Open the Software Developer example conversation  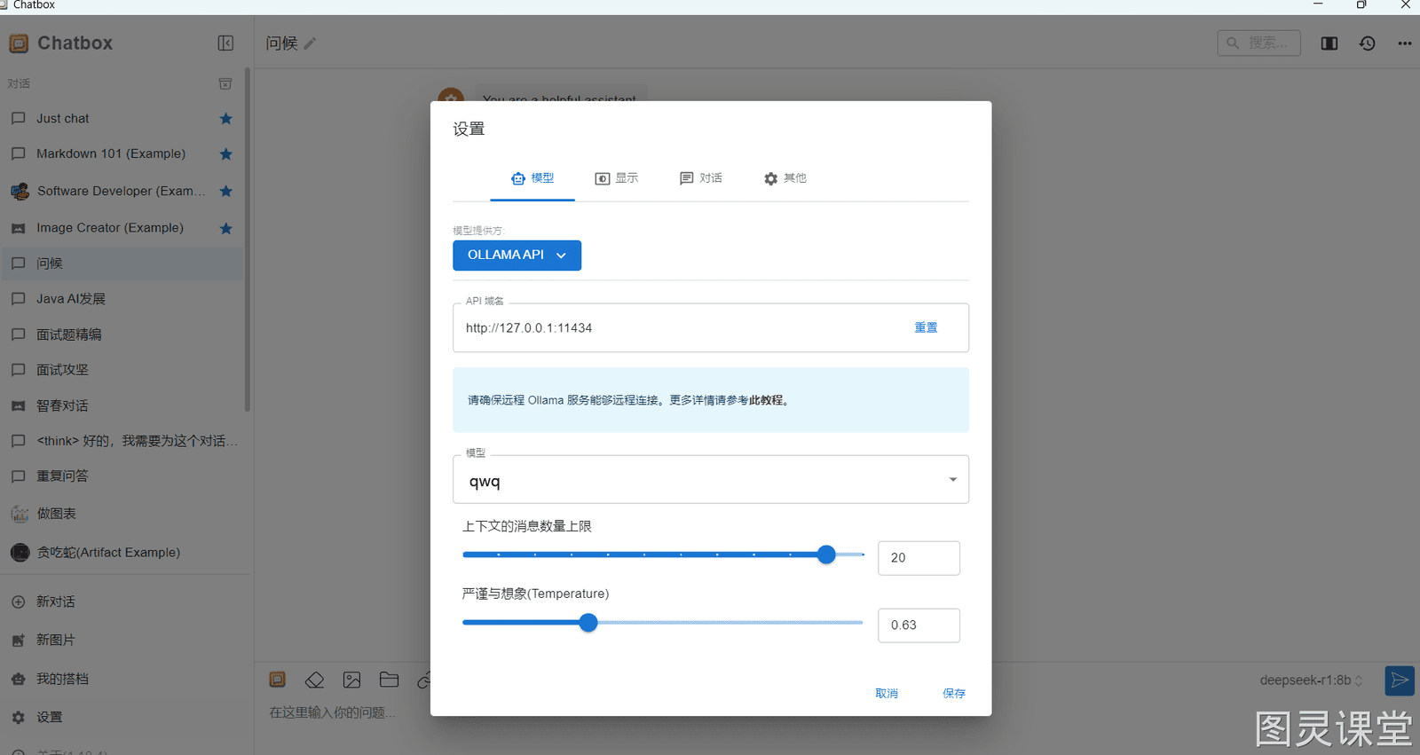[122, 192]
